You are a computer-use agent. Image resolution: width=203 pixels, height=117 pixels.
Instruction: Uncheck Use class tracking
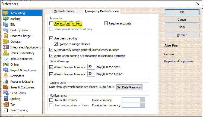click(51, 38)
